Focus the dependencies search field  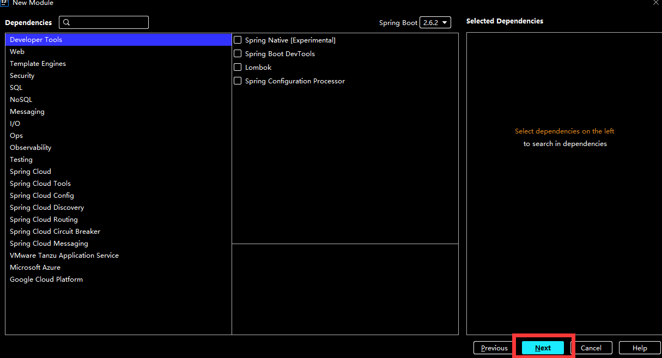[x=104, y=22]
